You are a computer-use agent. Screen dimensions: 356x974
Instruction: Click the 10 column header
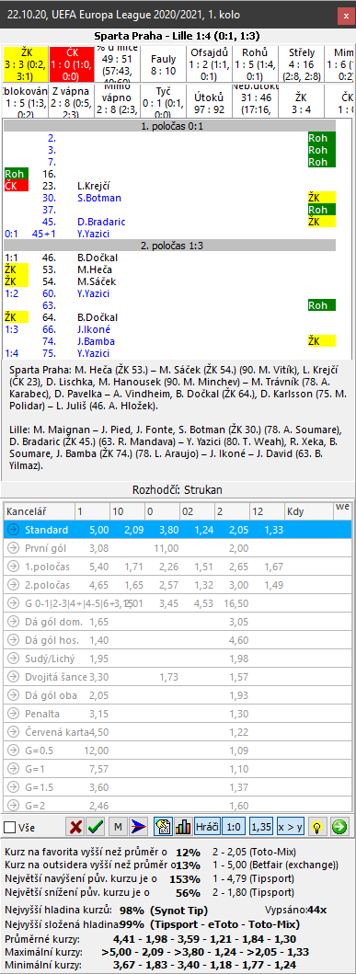pos(126,512)
